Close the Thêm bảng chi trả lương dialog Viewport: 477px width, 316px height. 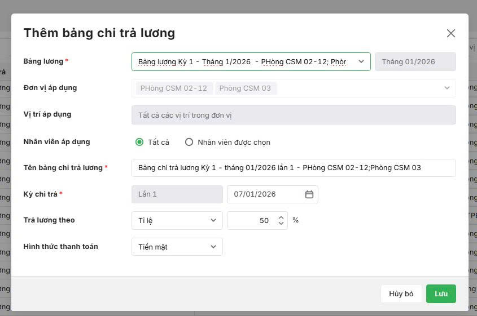coord(450,33)
